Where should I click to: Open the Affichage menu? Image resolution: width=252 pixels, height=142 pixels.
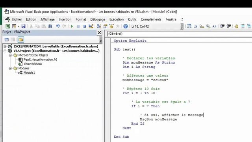[x=47, y=19]
